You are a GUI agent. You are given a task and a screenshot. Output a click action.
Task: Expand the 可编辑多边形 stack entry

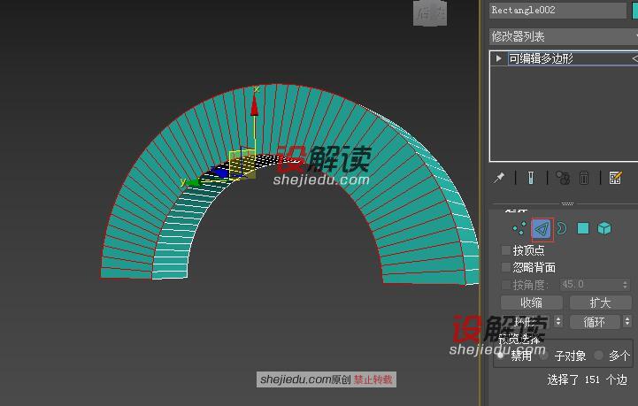pos(499,58)
